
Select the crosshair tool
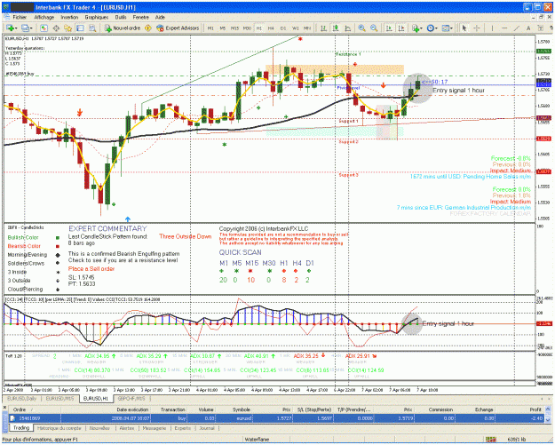[477, 28]
